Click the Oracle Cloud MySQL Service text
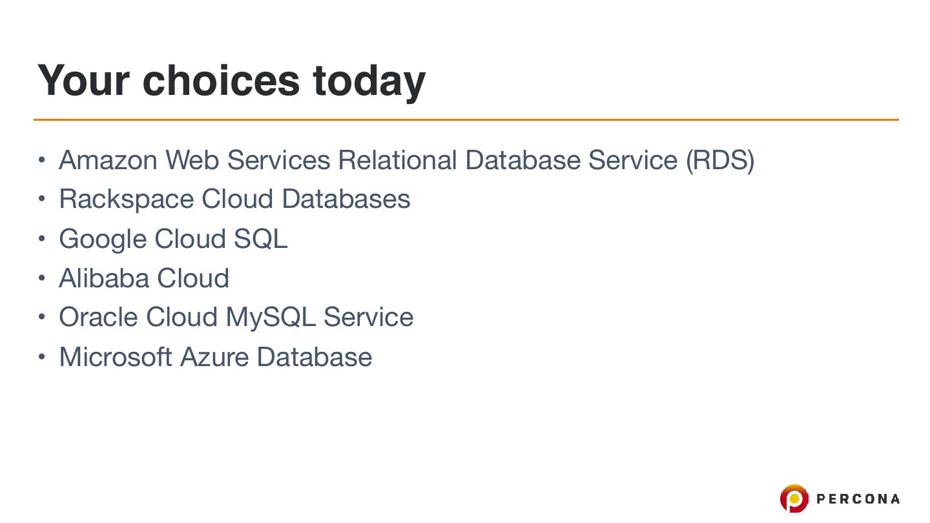The width and height of the screenshot is (930, 523). [x=236, y=317]
